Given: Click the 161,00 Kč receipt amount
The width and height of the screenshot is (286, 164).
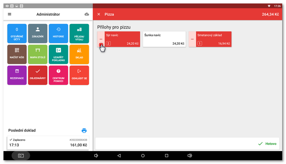Looking at the screenshot, I should (x=79, y=145).
